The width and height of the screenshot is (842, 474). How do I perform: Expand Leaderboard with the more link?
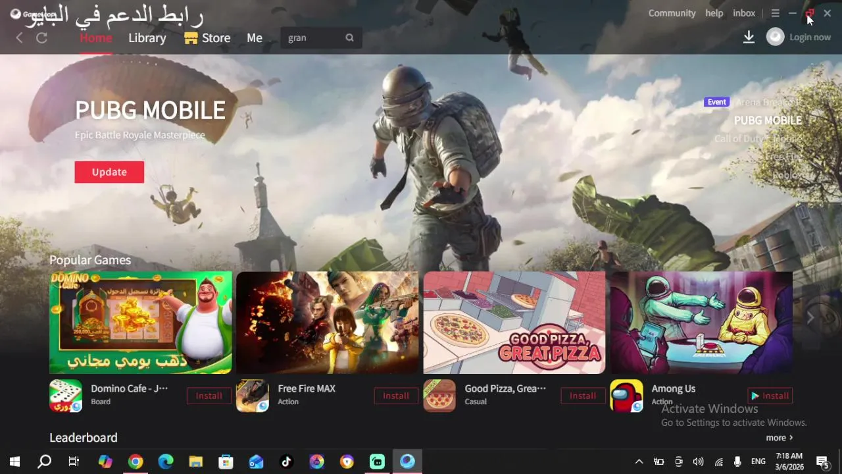[x=780, y=438]
